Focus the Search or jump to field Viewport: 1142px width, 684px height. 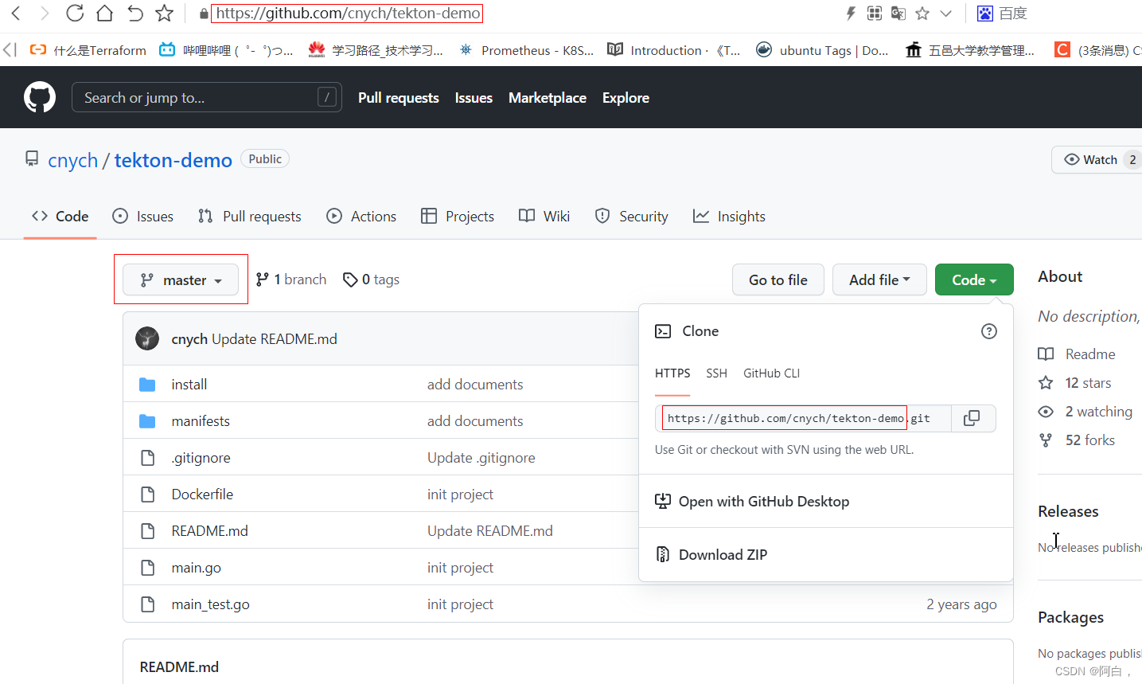(207, 97)
